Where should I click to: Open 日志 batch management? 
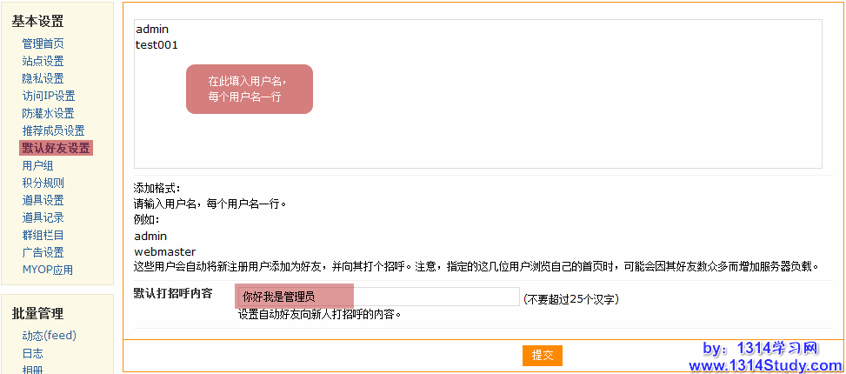[x=32, y=353]
